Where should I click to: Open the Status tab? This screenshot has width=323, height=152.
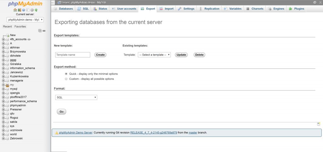[100, 9]
